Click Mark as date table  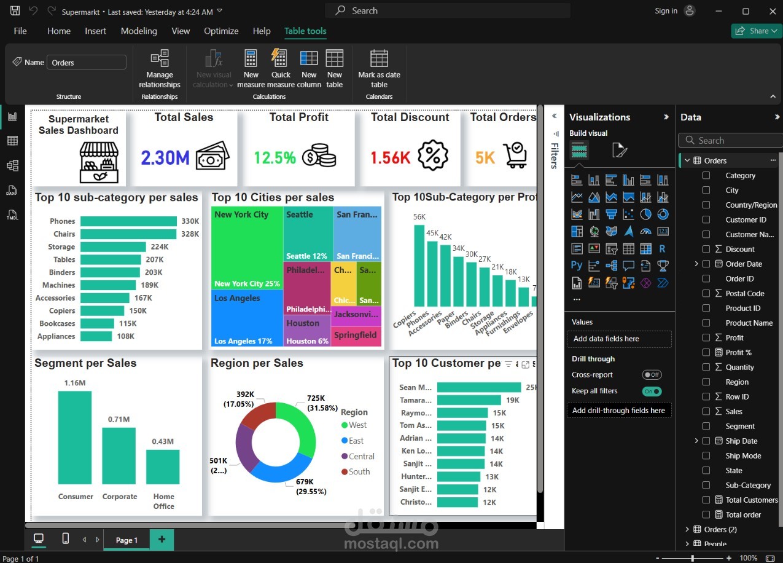(x=379, y=69)
